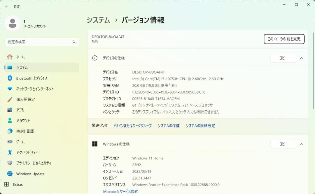The height and width of the screenshot is (194, 315).
Task: Open the システムの詳細設定 link
Action: pos(200,125)
